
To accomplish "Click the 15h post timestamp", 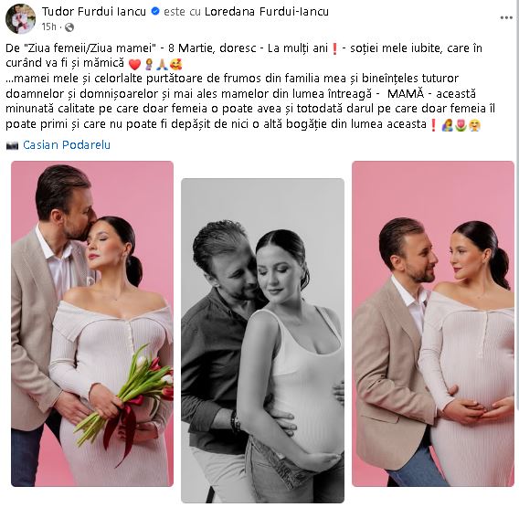I will (x=49, y=26).
